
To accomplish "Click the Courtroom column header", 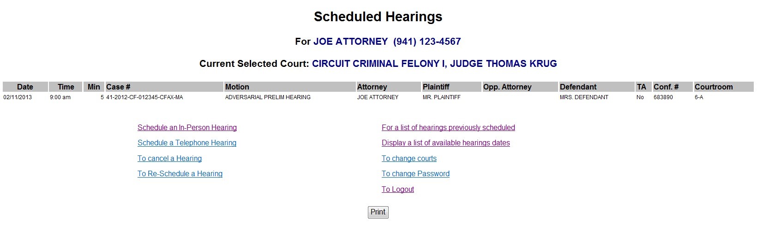I will coord(713,87).
